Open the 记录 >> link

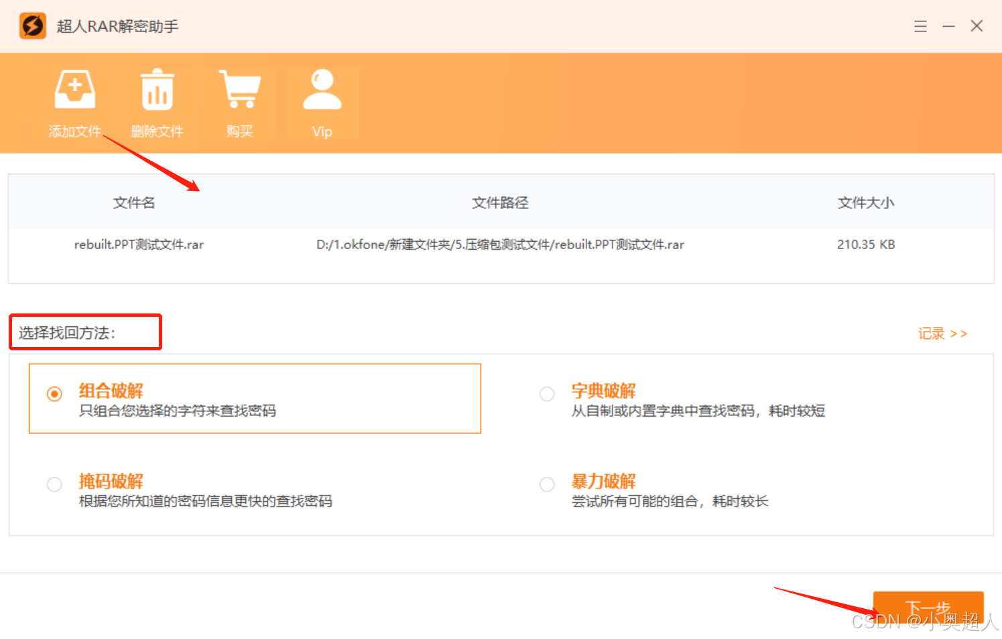(x=942, y=334)
